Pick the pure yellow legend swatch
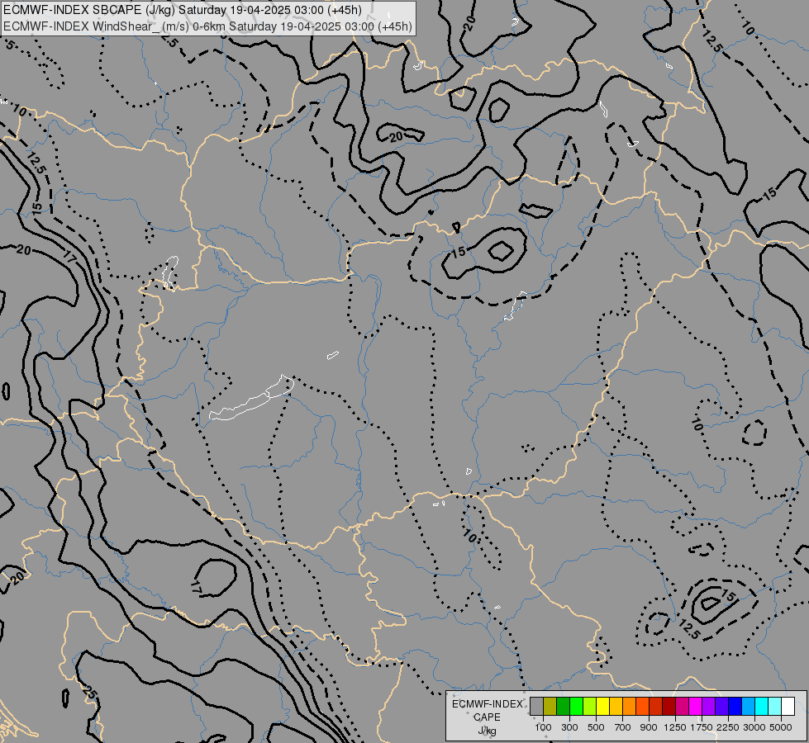The width and height of the screenshot is (809, 743). tap(602, 707)
